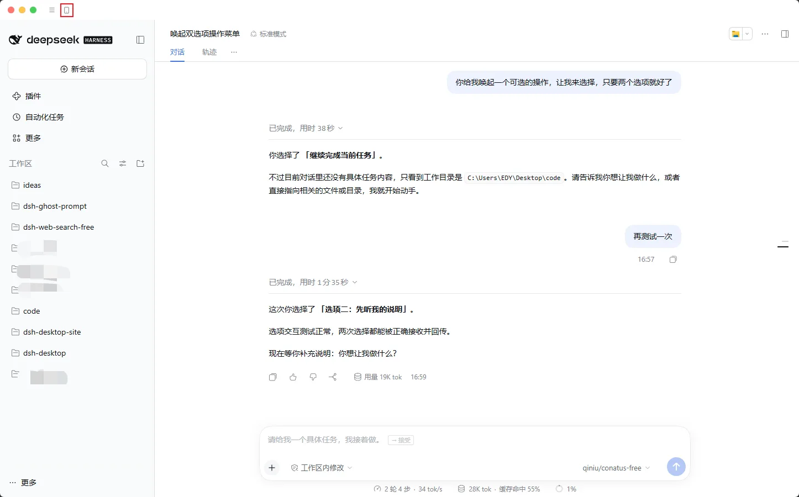
Task: Open workspace filter sliders icon
Action: 123,163
